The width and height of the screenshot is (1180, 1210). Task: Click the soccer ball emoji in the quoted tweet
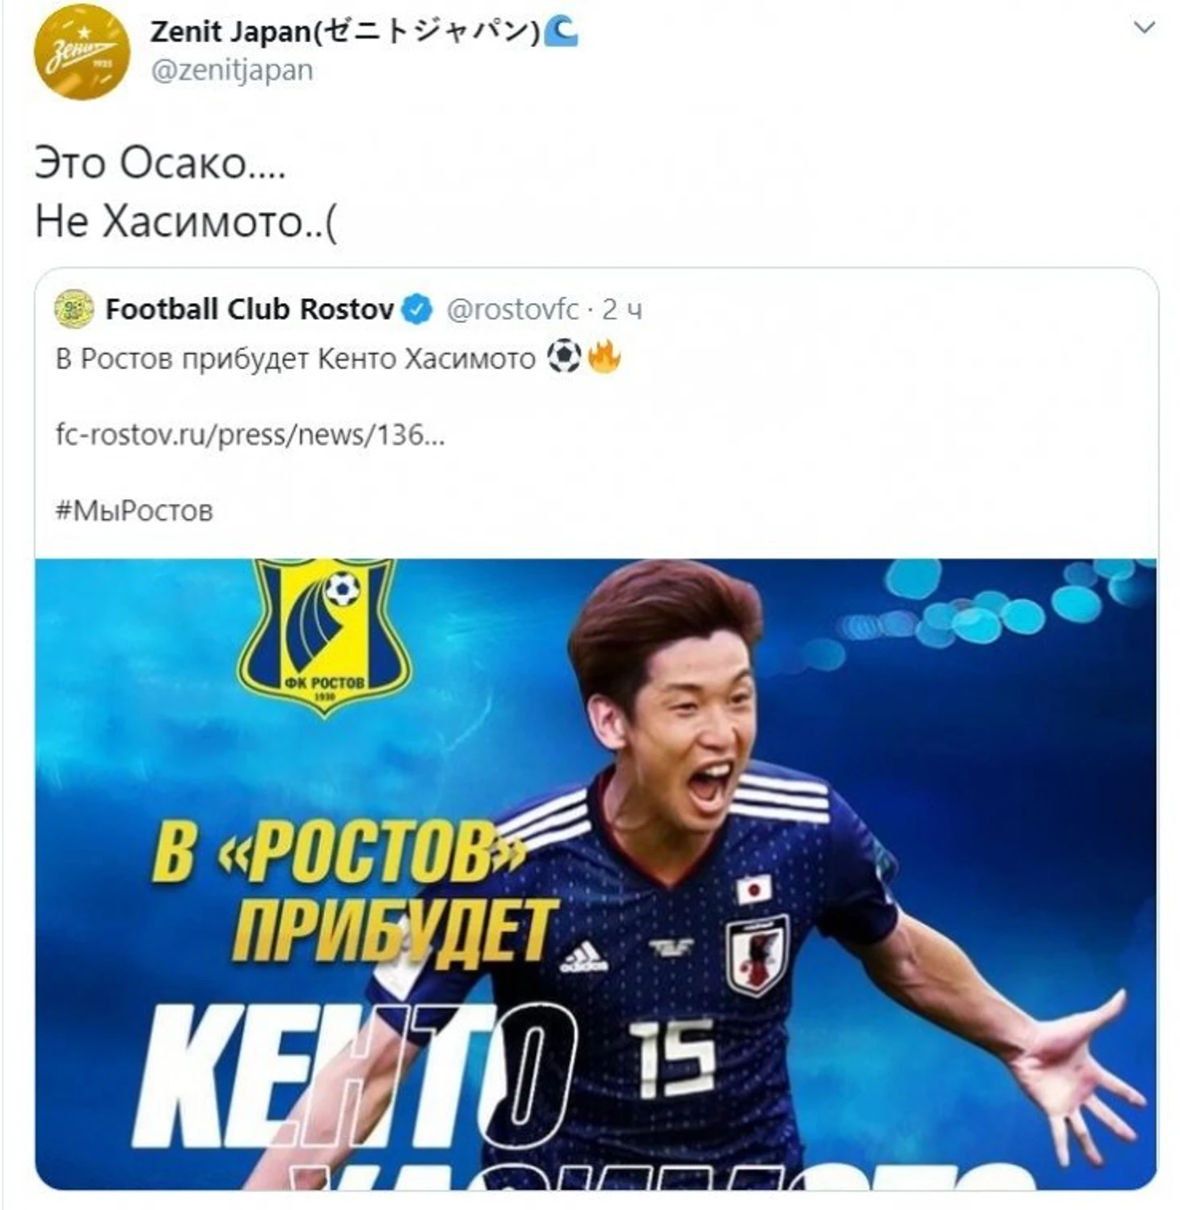click(x=564, y=356)
